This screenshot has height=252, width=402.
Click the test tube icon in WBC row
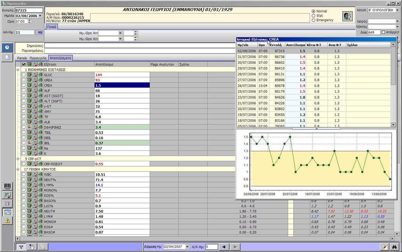click(29, 175)
